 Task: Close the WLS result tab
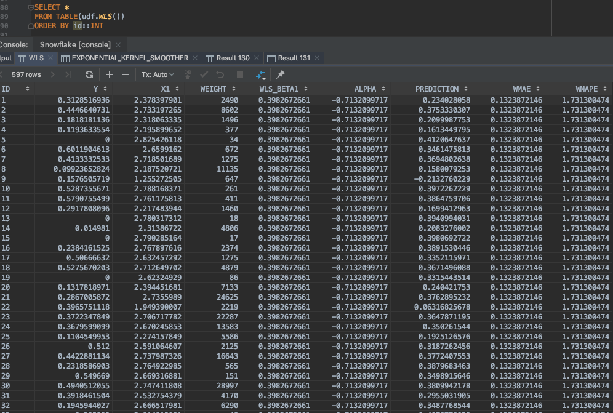pyautogui.click(x=50, y=58)
